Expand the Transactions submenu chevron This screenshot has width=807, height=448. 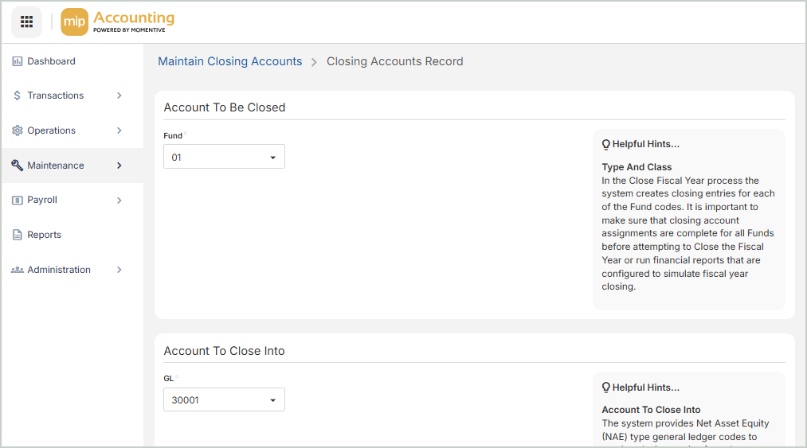119,95
